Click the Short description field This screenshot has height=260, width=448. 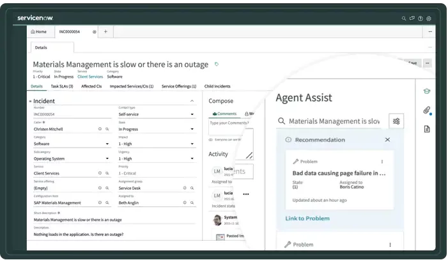(x=114, y=220)
